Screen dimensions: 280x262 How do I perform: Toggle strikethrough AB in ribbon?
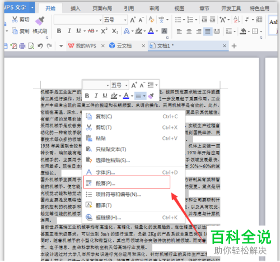[91, 31]
